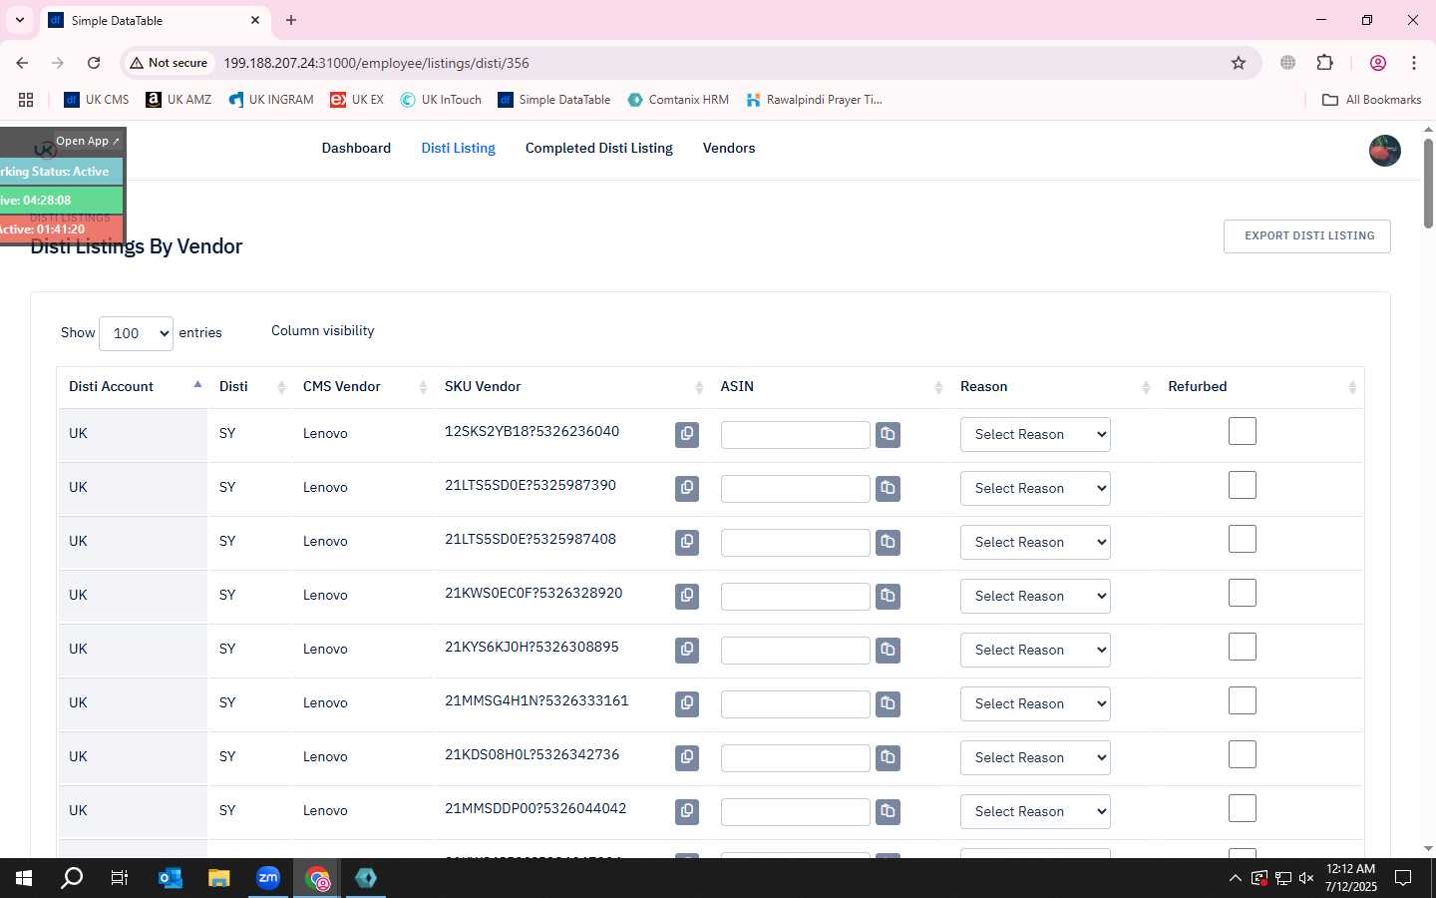Viewport: 1436px width, 898px height.
Task: Open the browser extensions puzzle icon
Action: point(1325,63)
